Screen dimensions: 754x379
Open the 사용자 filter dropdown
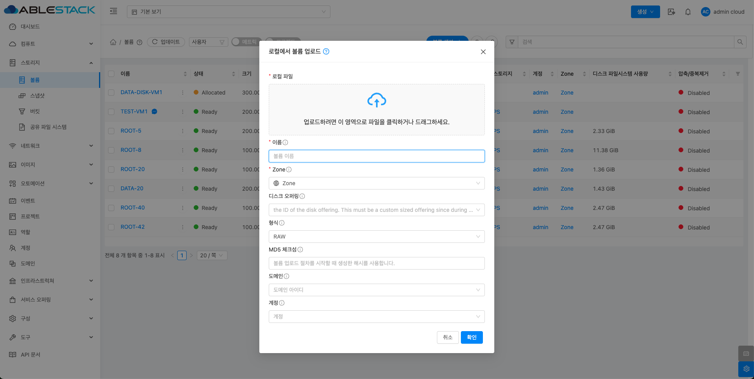pos(208,42)
